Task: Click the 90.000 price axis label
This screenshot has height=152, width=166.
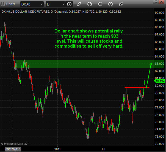Action: point(159,13)
